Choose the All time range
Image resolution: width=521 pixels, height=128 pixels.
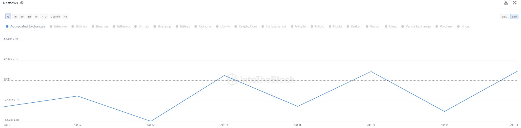pyautogui.click(x=65, y=17)
